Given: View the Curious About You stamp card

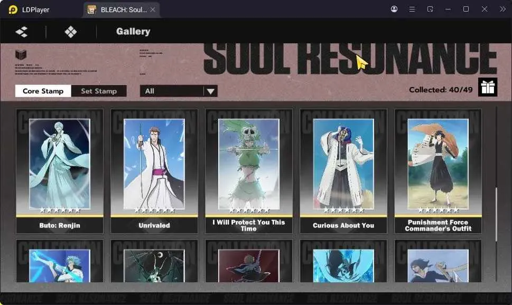Looking at the screenshot, I should click(x=343, y=171).
